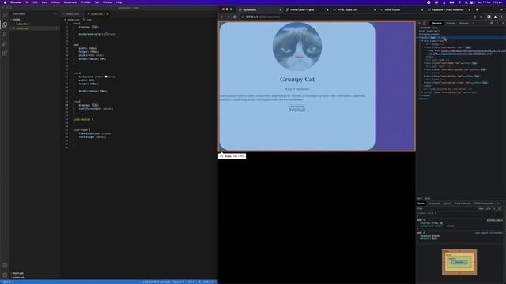Open the Chrome app menu

pyautogui.click(x=15, y=2)
